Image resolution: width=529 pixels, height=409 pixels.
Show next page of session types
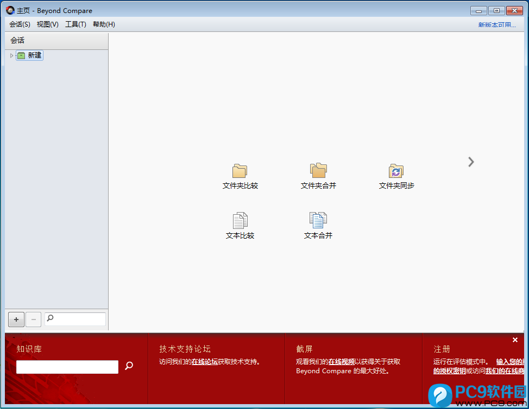click(471, 162)
